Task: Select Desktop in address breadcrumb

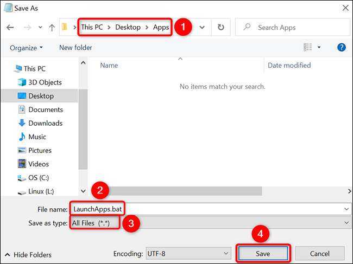Action: [128, 27]
